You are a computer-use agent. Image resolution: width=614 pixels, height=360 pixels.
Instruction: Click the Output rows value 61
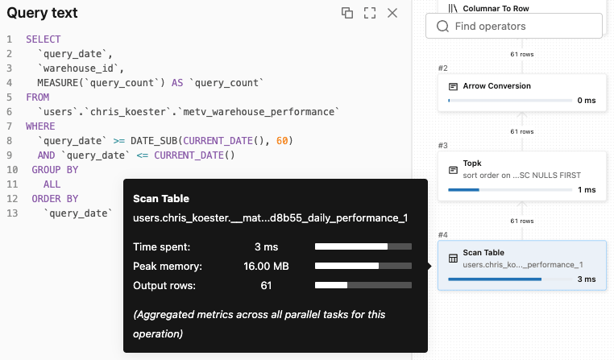pyautogui.click(x=266, y=285)
